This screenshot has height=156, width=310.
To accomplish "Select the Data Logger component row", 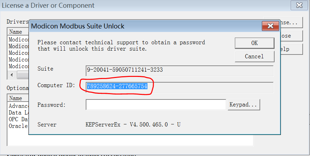I will point(18,112).
